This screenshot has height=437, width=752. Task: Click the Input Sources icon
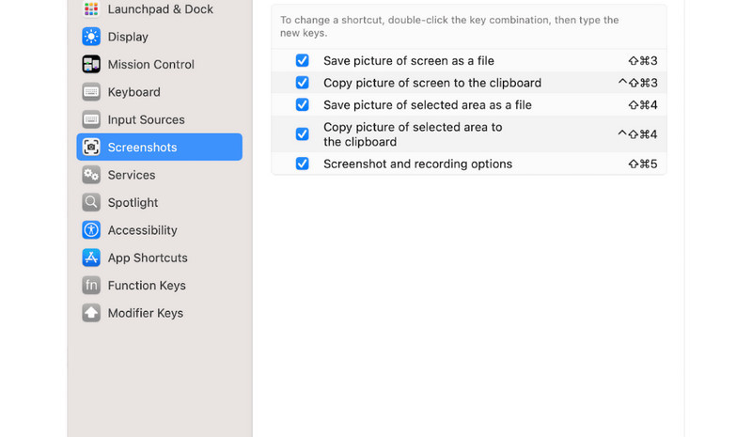tap(91, 119)
